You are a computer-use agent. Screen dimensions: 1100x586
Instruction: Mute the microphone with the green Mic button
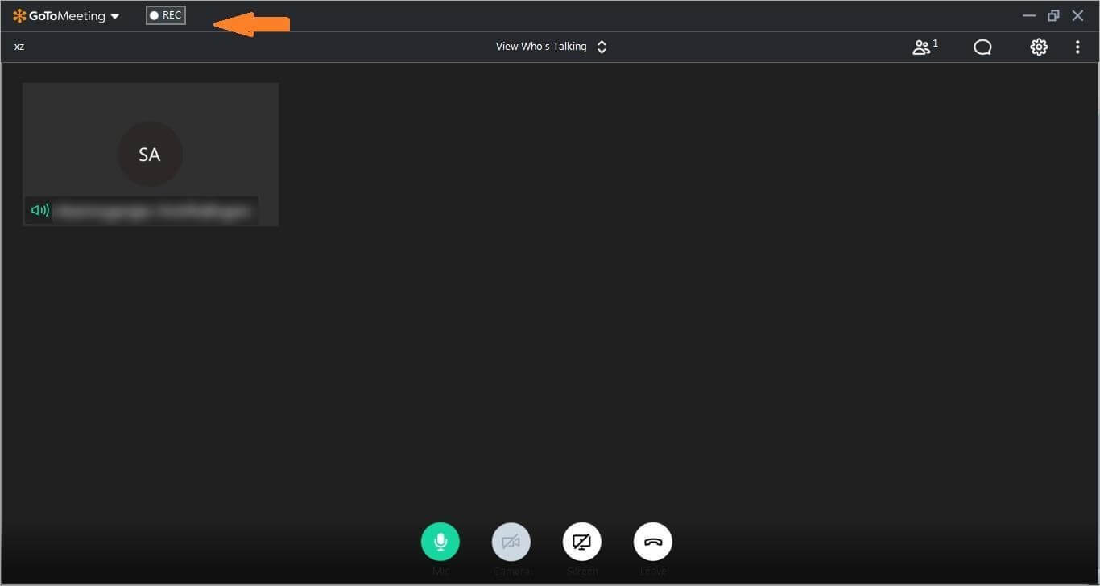tap(440, 542)
